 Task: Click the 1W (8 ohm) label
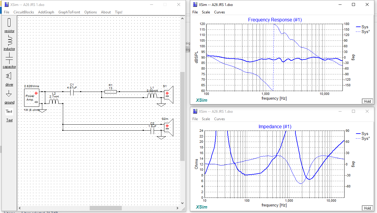32,110
